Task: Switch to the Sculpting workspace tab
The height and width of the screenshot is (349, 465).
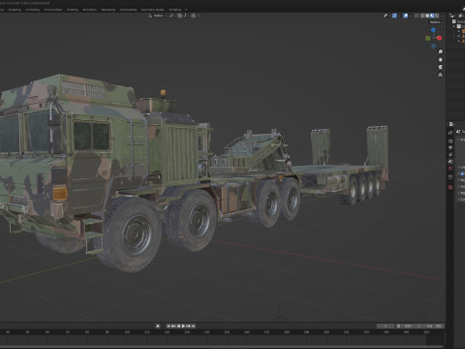Action: click(x=15, y=10)
